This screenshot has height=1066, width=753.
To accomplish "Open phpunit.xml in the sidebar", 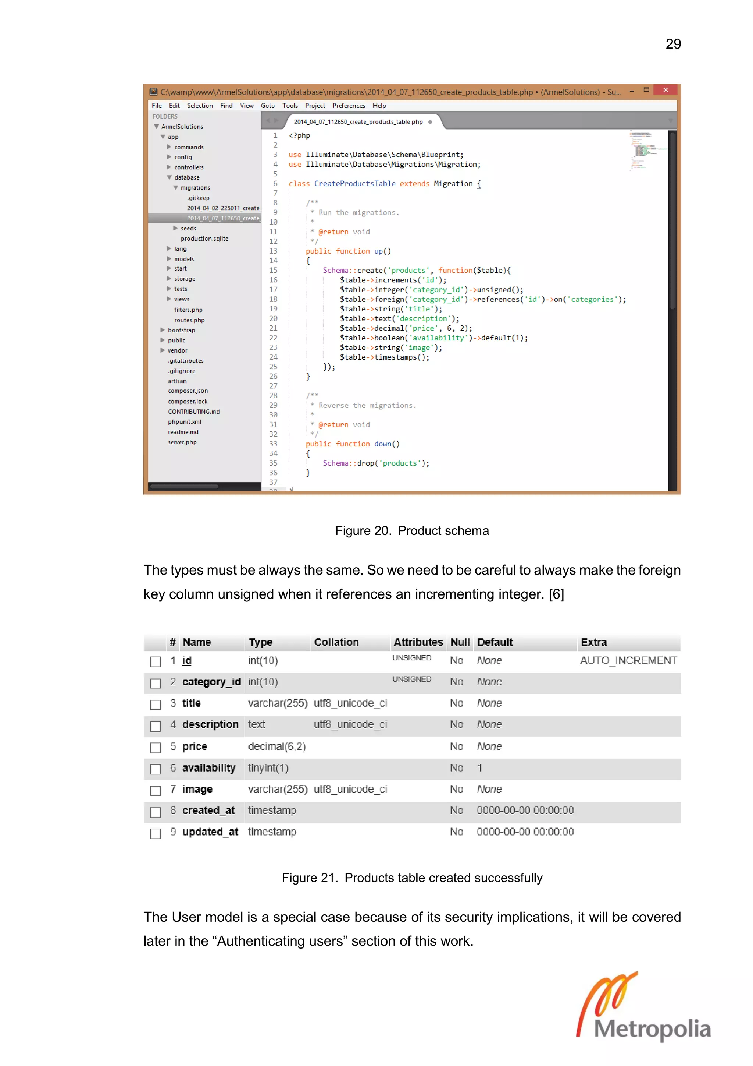I will coord(185,421).
